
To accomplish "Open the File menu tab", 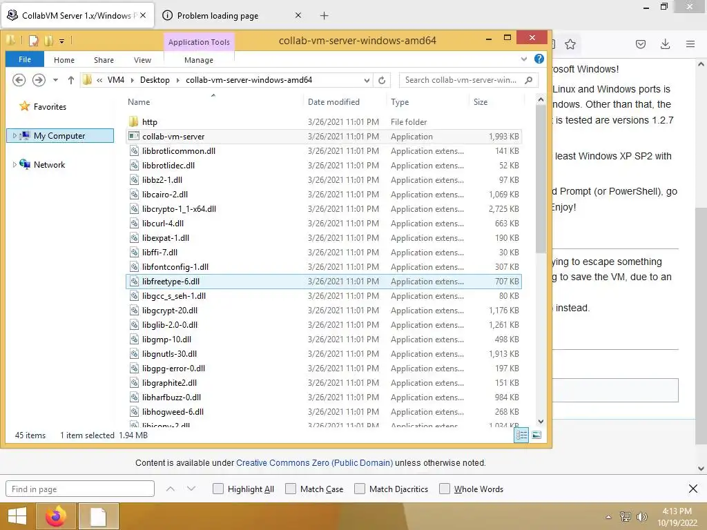I will [x=25, y=59].
